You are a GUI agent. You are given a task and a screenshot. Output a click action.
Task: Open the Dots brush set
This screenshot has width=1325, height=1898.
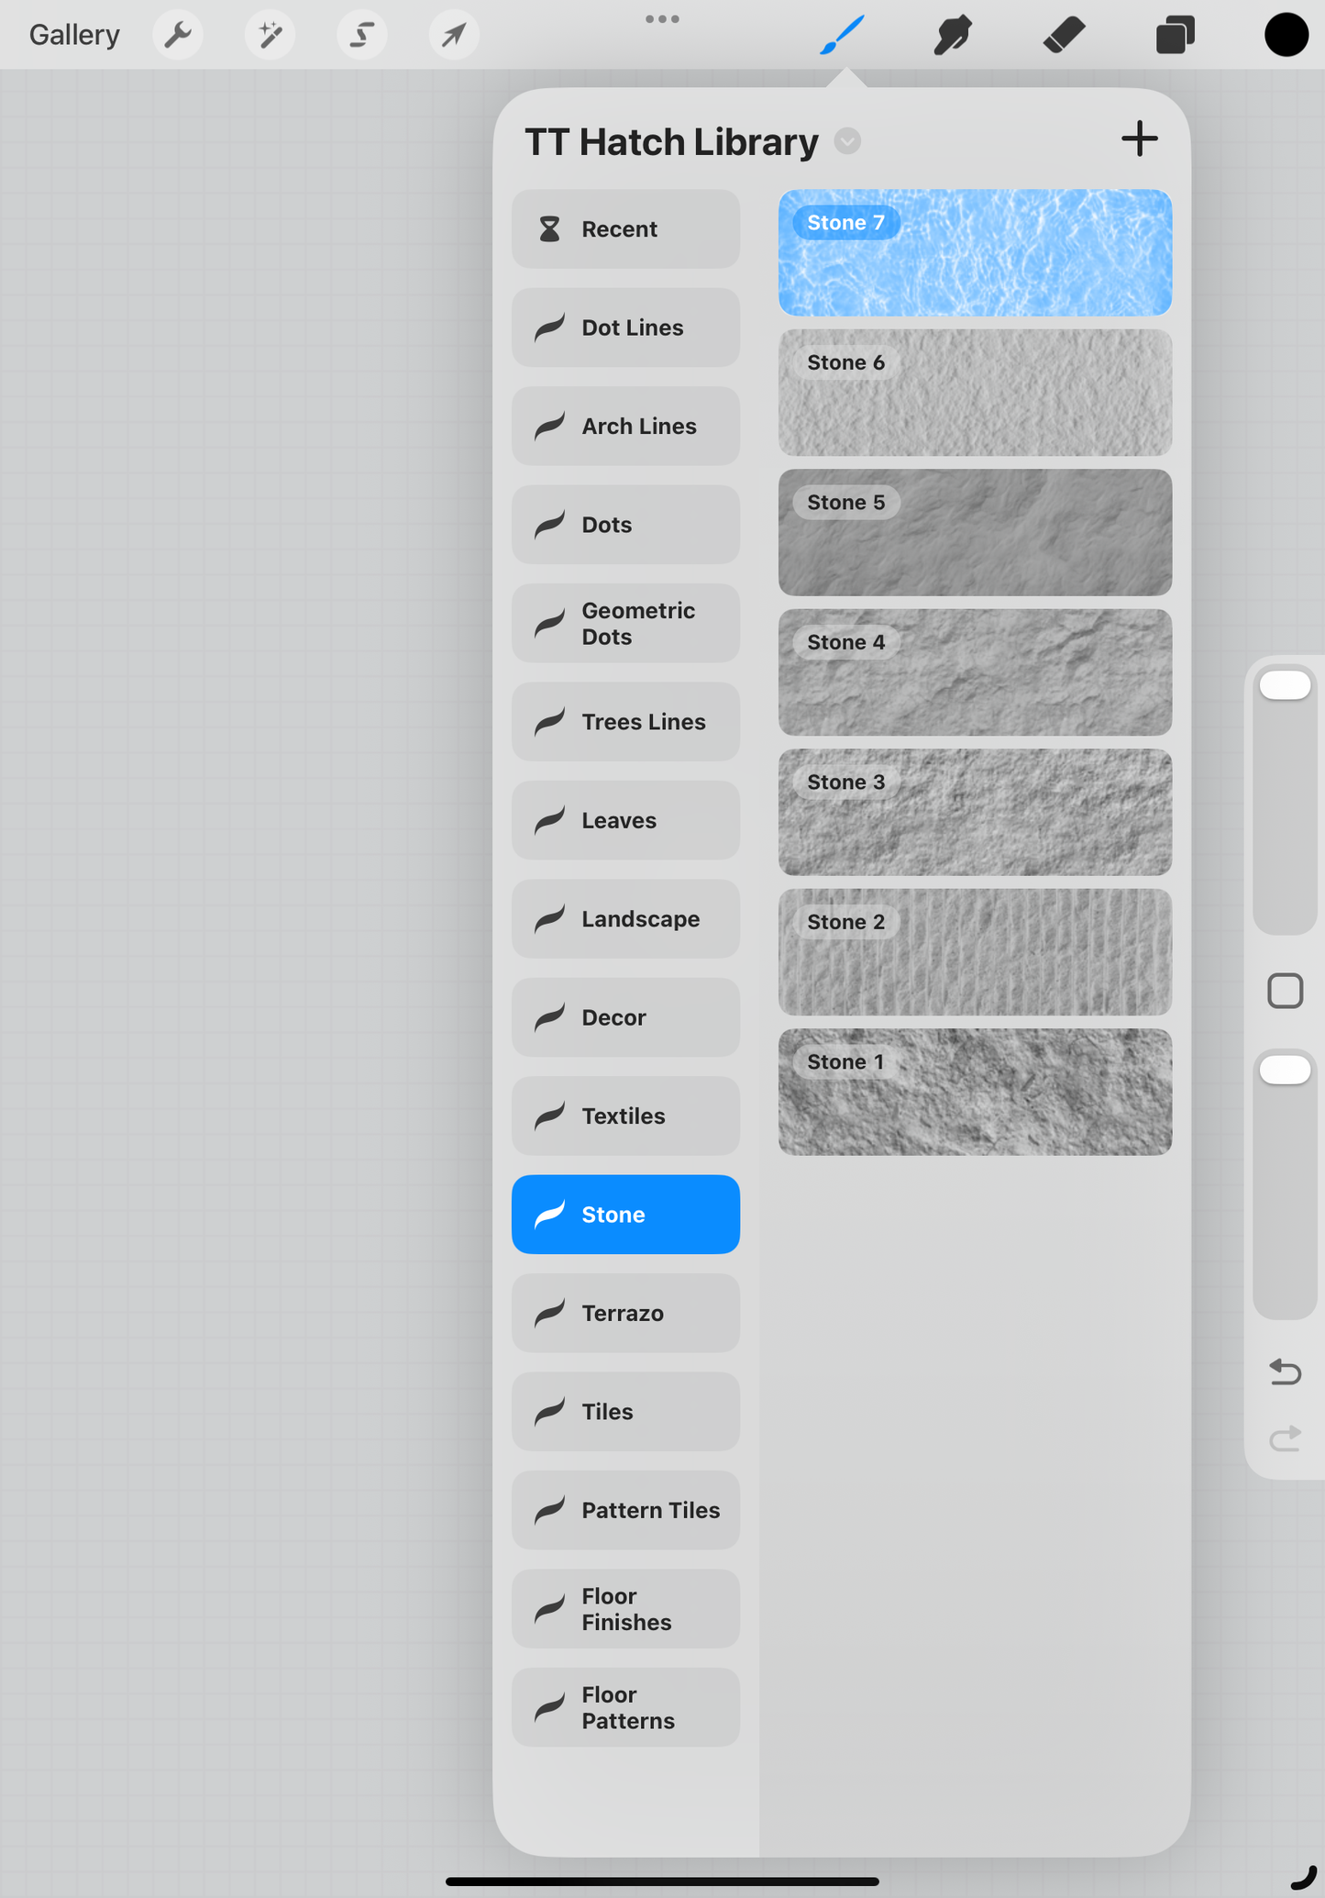(625, 525)
